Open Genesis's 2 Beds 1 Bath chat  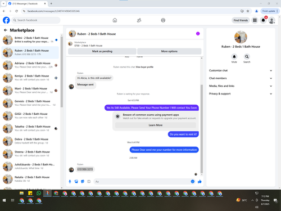pos(30,103)
